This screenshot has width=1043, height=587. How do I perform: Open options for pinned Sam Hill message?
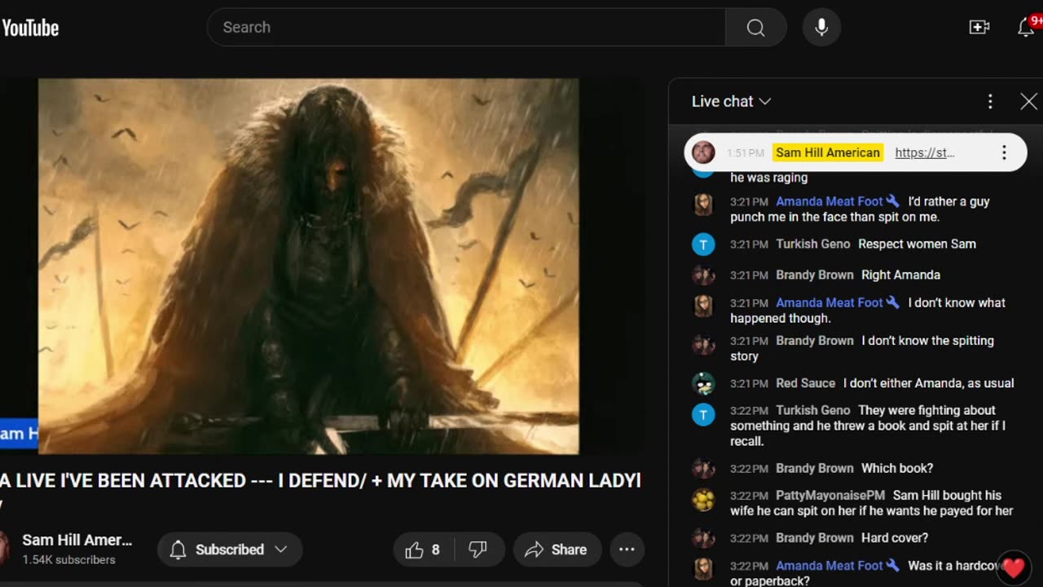click(1004, 152)
